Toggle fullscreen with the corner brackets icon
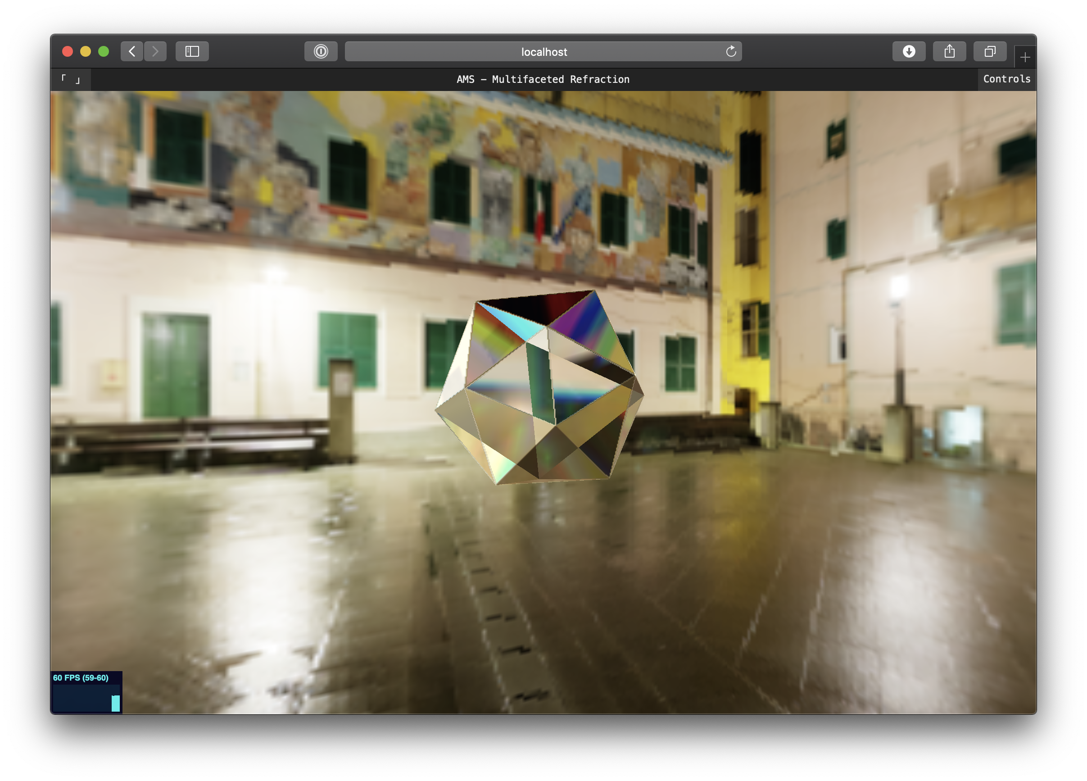Image resolution: width=1087 pixels, height=781 pixels. click(70, 79)
